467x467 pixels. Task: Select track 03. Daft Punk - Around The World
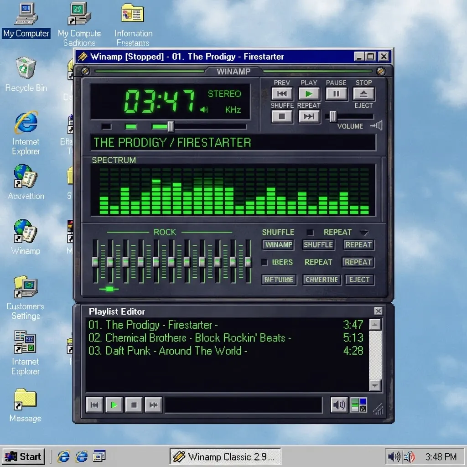pos(226,351)
